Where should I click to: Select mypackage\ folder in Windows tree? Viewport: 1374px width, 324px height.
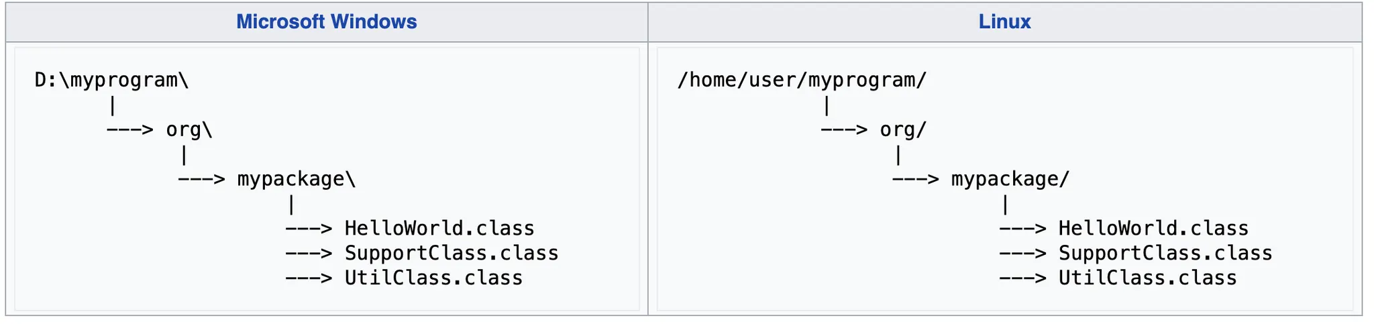(x=296, y=180)
